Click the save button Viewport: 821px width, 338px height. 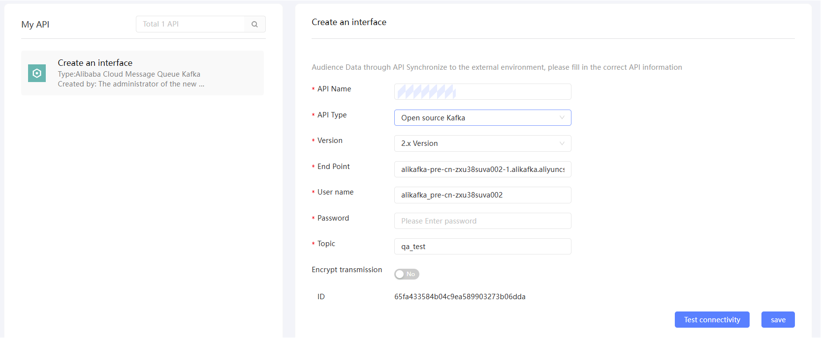pos(778,320)
